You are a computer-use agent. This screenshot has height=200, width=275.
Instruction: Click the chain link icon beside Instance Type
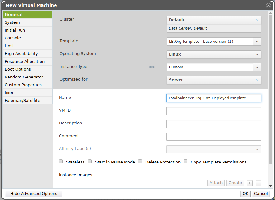152,67
